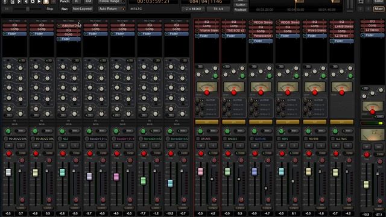The image size is (386, 217).
Task: Click the green fader above -7.7 value
Action: 143,181
